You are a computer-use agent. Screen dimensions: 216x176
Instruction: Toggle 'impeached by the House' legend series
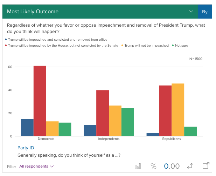click(x=61, y=46)
